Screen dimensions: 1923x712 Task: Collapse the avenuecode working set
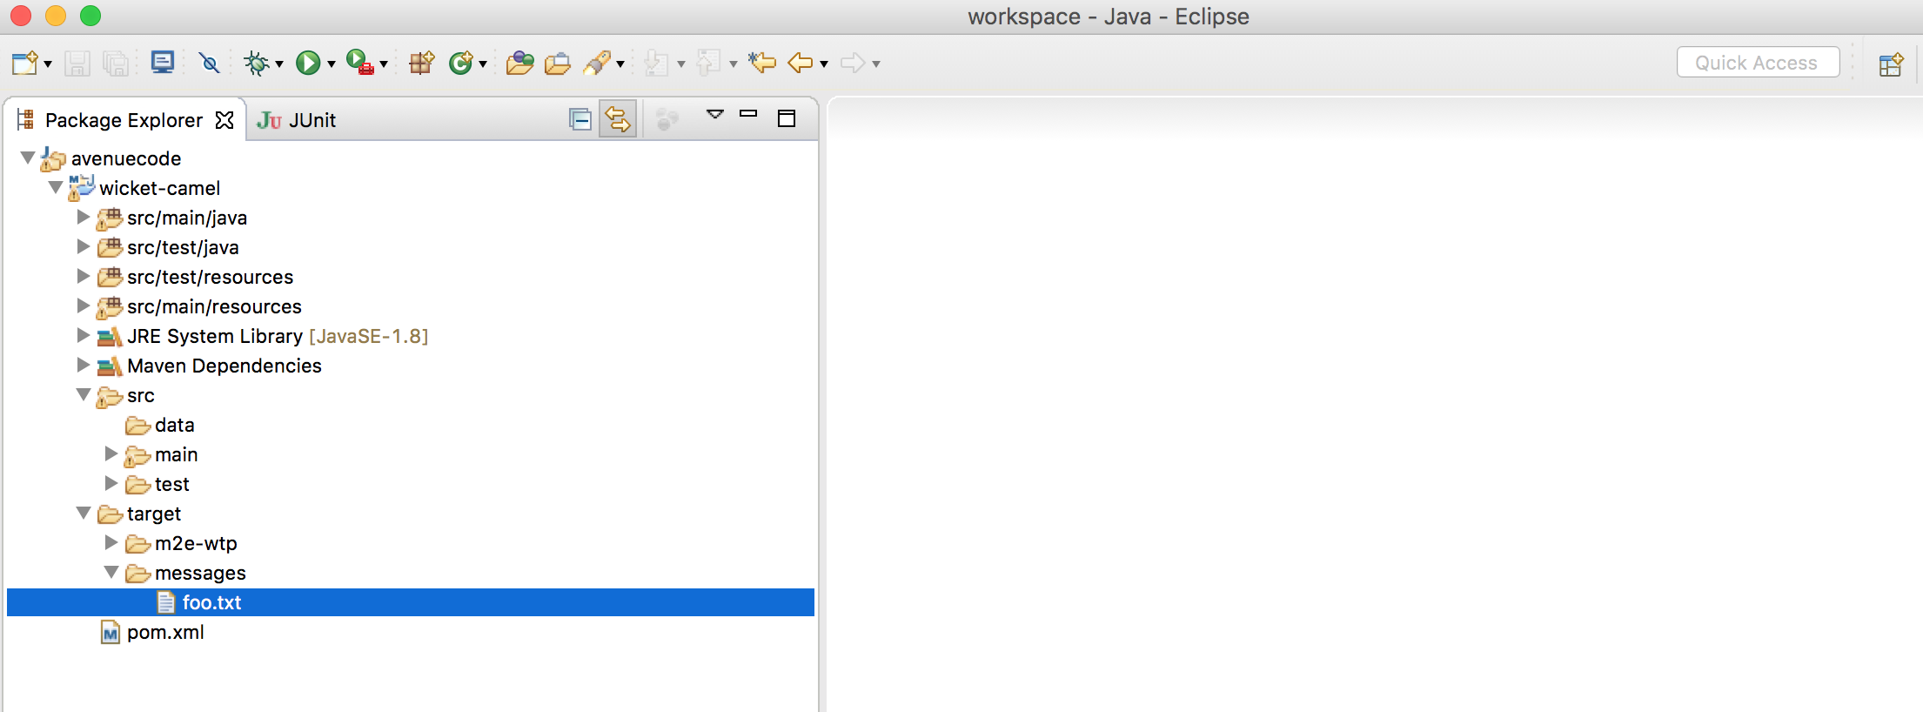[x=28, y=158]
